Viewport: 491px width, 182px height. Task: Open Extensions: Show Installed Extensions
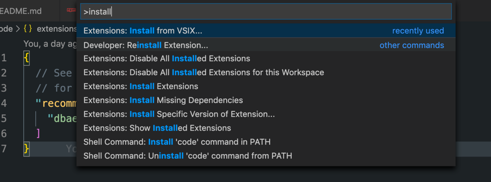(x=266, y=128)
